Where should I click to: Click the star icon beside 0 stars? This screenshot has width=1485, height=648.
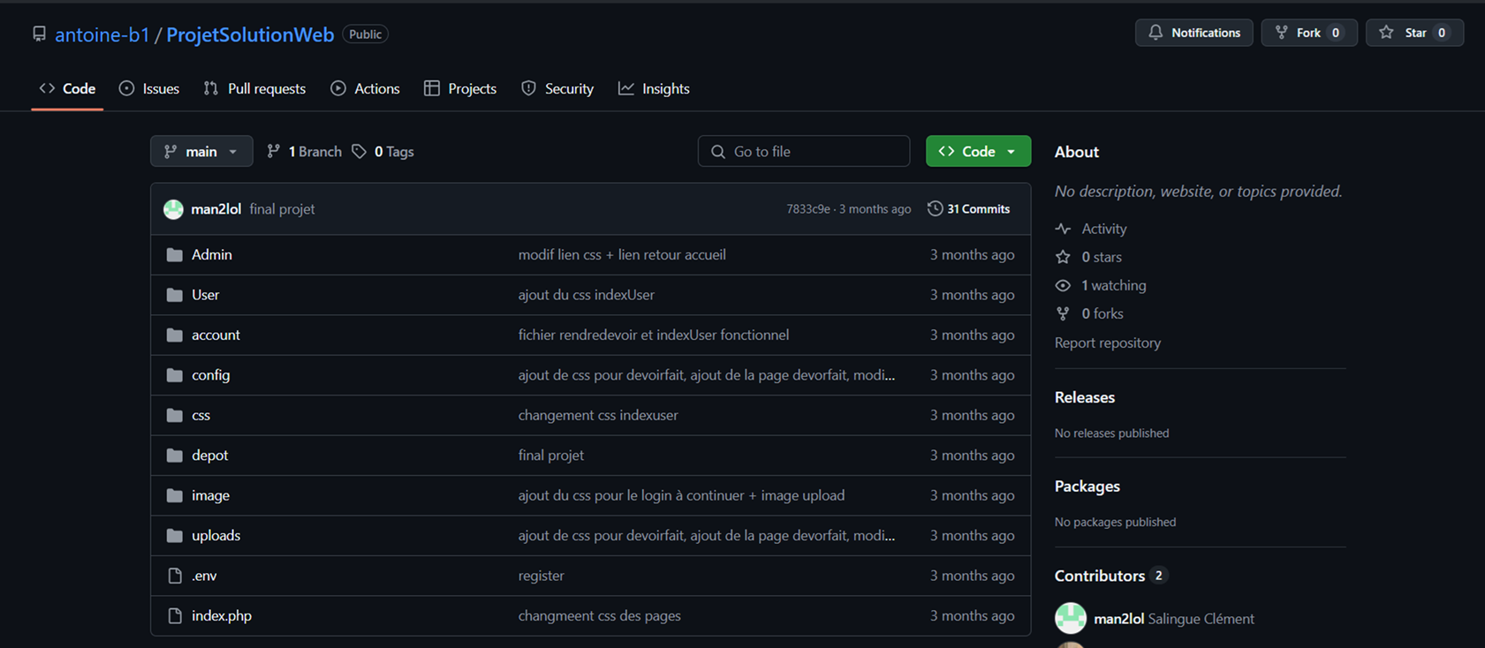point(1063,257)
